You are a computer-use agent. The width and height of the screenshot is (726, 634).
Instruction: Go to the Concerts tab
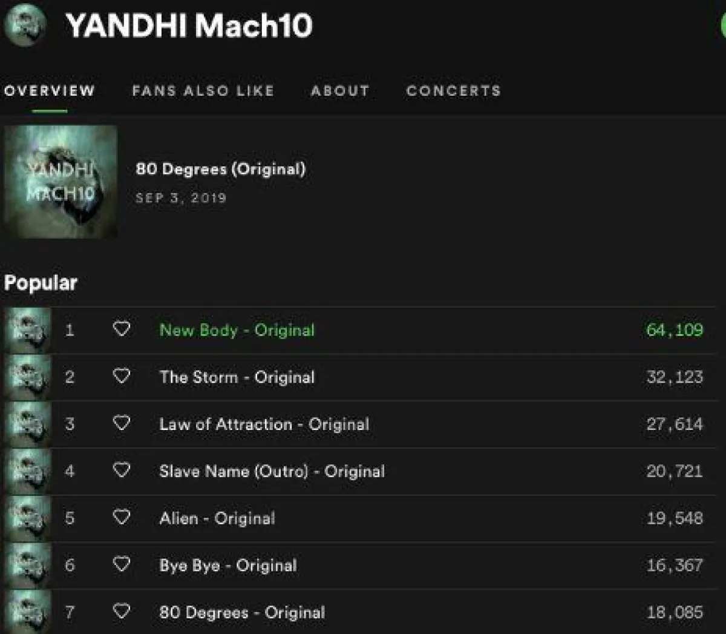(454, 91)
